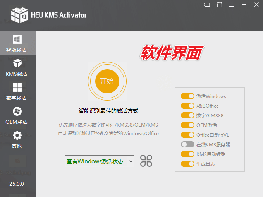Click the HEU KMS Activator title text
Image resolution: width=263 pixels, height=197 pixels.
pyautogui.click(x=59, y=15)
